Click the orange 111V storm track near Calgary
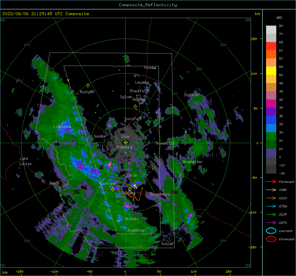 pos(136,194)
